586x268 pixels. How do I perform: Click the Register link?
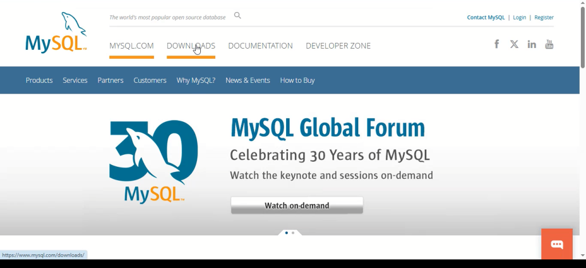[x=544, y=17]
